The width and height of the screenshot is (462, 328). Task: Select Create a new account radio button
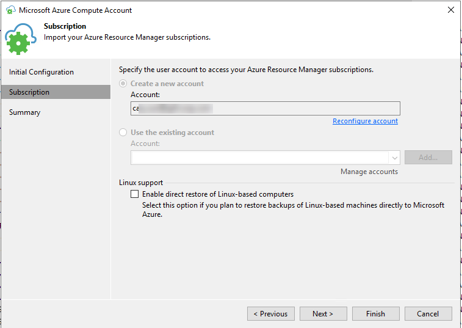click(123, 84)
